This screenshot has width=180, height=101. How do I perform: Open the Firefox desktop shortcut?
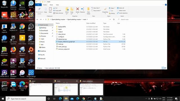(x=13, y=50)
